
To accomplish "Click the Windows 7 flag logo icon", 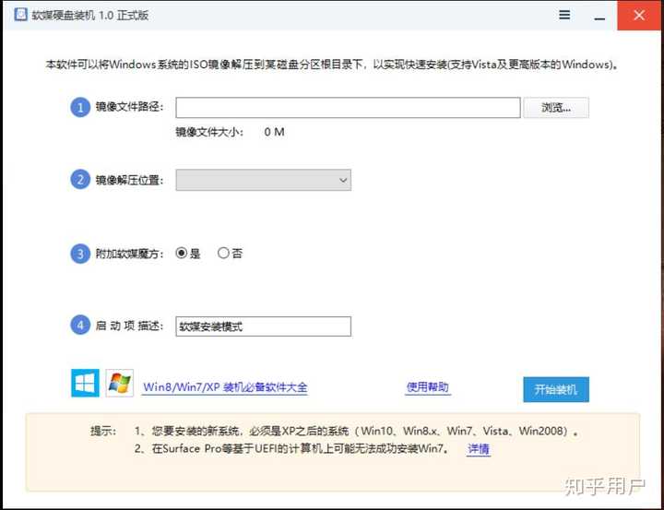I will pos(119,383).
